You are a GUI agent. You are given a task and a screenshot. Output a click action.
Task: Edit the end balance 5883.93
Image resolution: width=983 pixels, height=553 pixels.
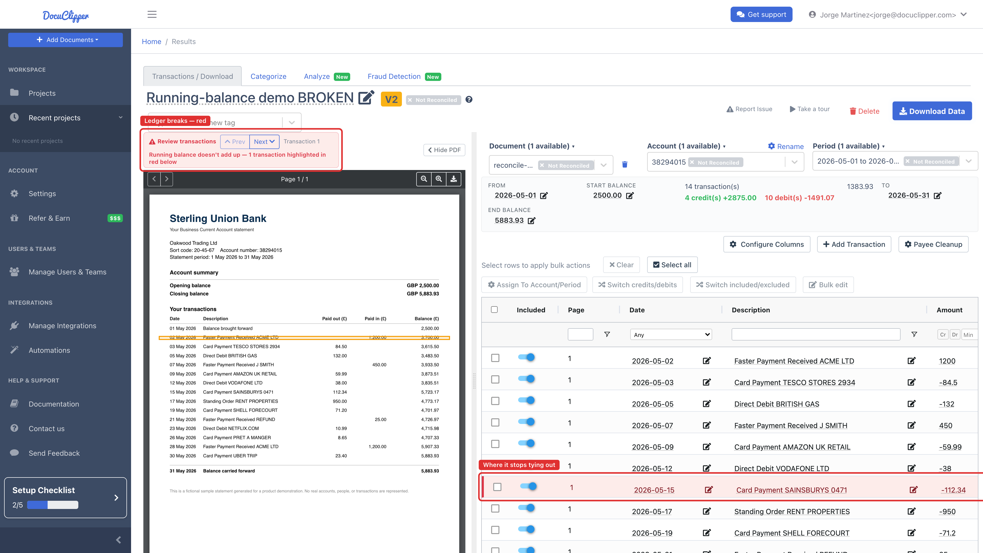coord(532,221)
